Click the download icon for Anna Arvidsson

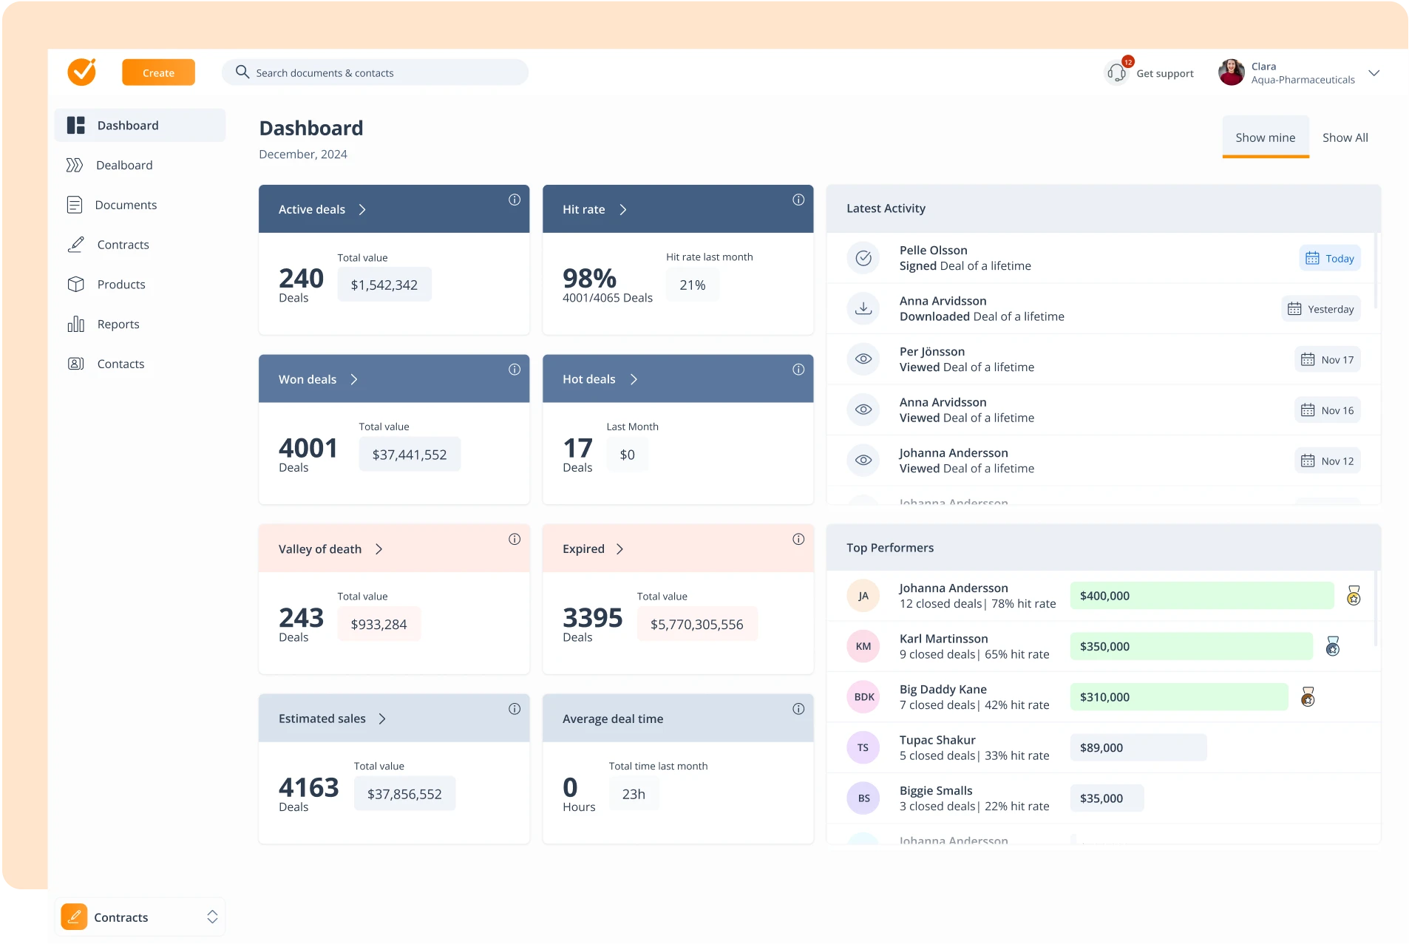click(863, 308)
